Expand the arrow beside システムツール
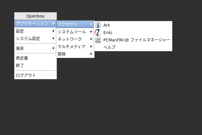Viewport: 202px width, 135px height. pos(91,31)
